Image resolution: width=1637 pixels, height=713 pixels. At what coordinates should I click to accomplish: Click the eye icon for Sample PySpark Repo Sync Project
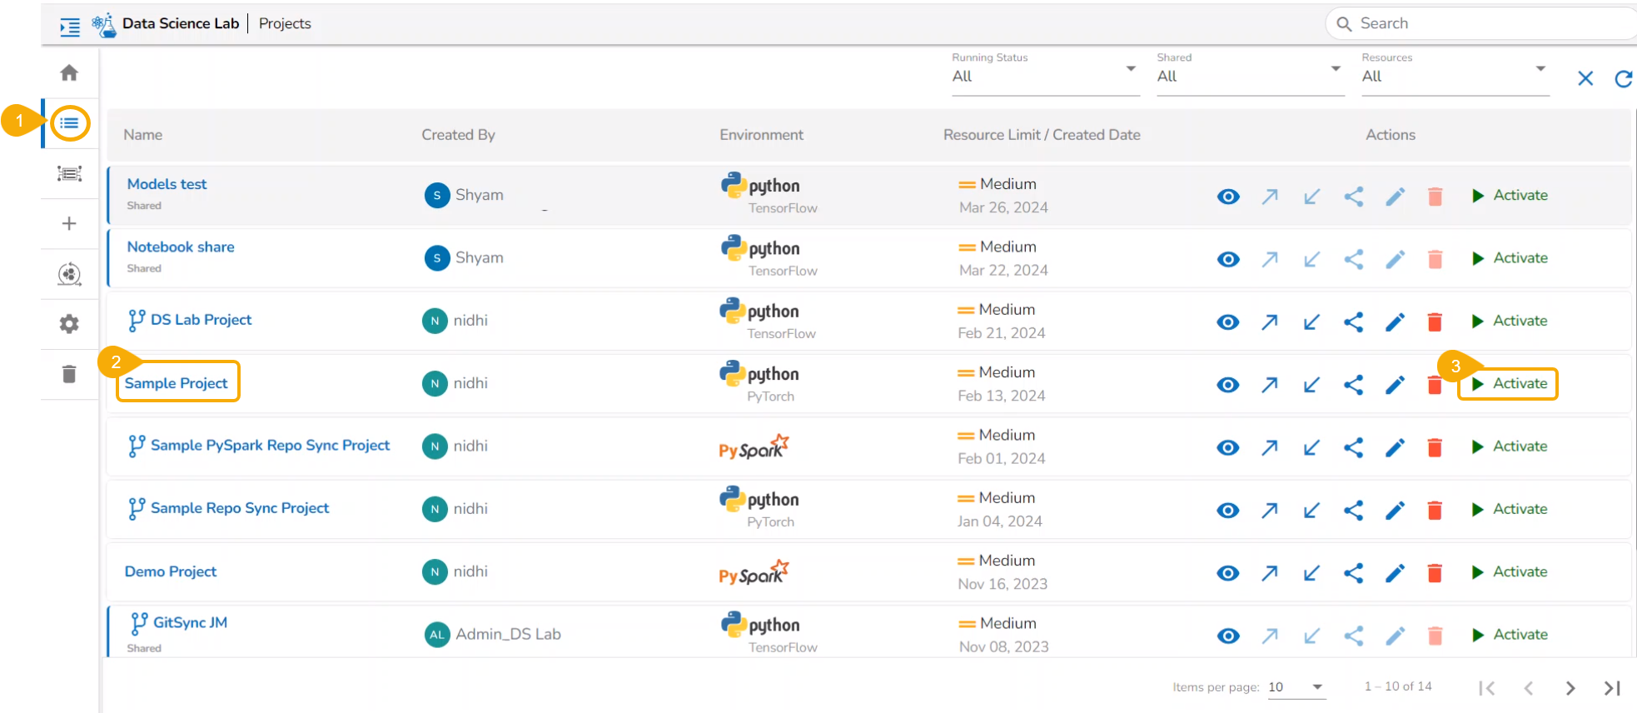(1228, 448)
